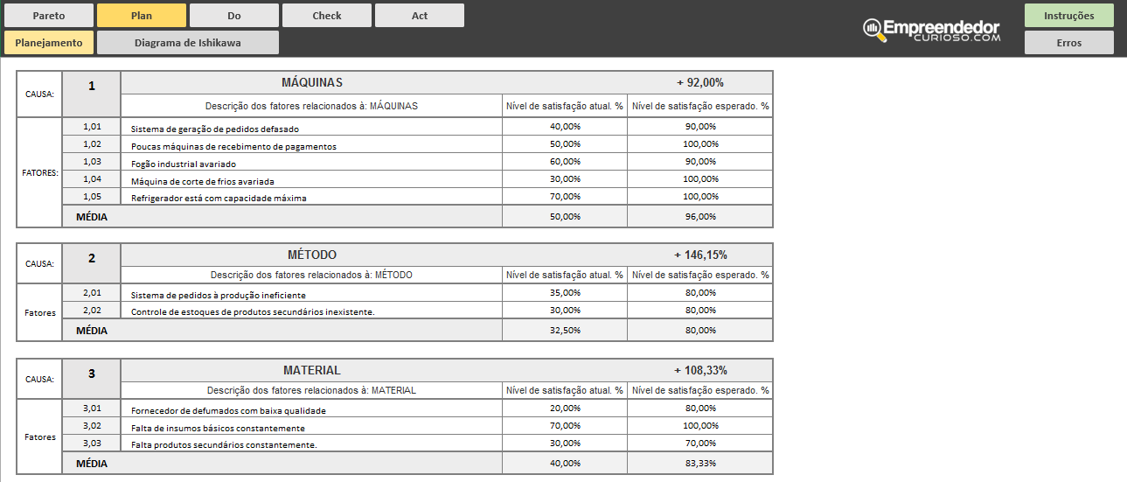Switch to the Do tab
The width and height of the screenshot is (1127, 482).
[233, 16]
